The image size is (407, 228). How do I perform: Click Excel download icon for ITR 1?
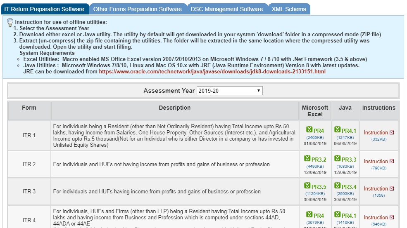(x=309, y=129)
